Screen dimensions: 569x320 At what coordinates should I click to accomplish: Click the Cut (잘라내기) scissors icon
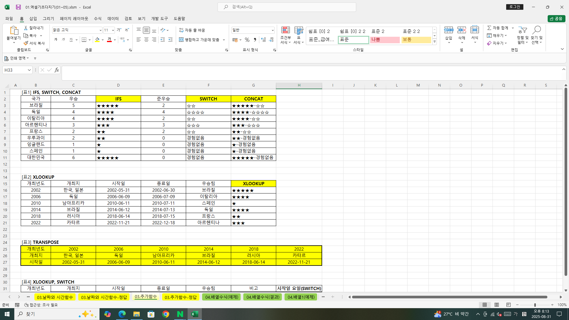26,28
